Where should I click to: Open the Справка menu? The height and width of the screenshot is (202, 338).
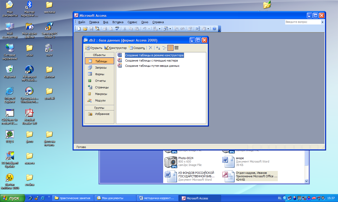coord(158,22)
